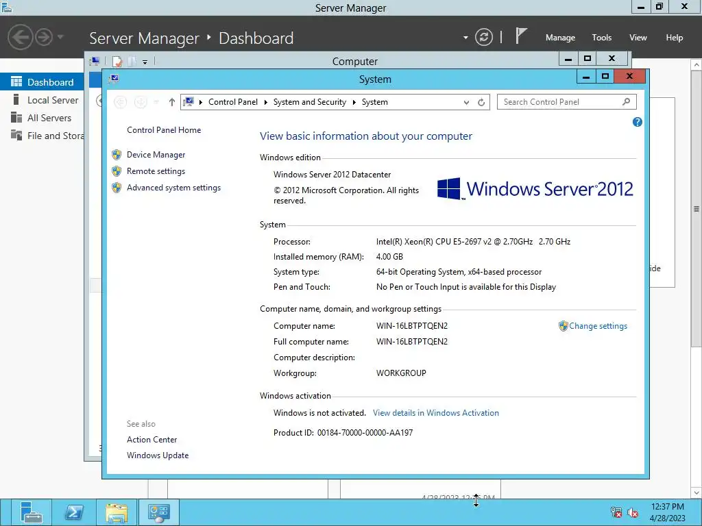Go to Control Panel Home
Image resolution: width=702 pixels, height=526 pixels.
coord(164,130)
